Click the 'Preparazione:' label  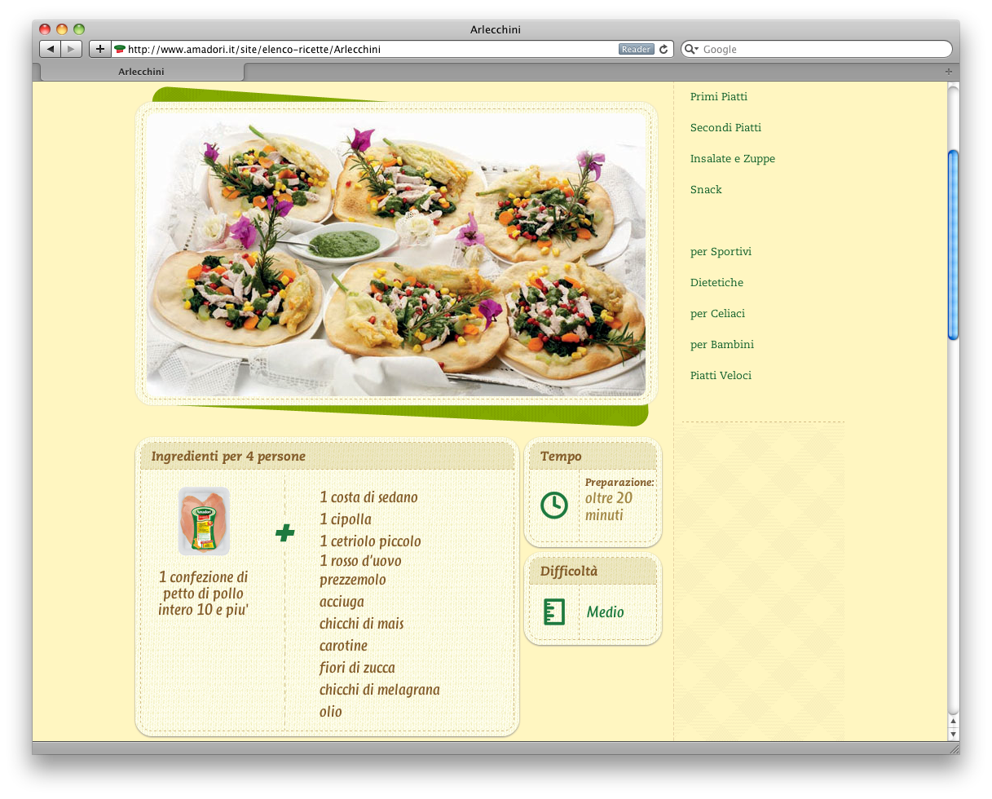(x=619, y=483)
